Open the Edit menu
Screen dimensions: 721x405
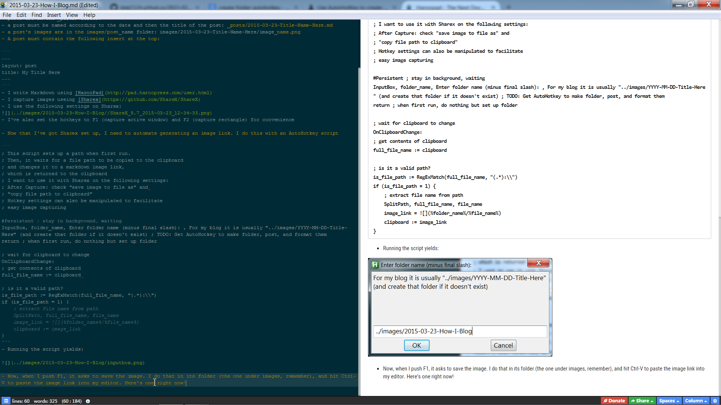(21, 15)
